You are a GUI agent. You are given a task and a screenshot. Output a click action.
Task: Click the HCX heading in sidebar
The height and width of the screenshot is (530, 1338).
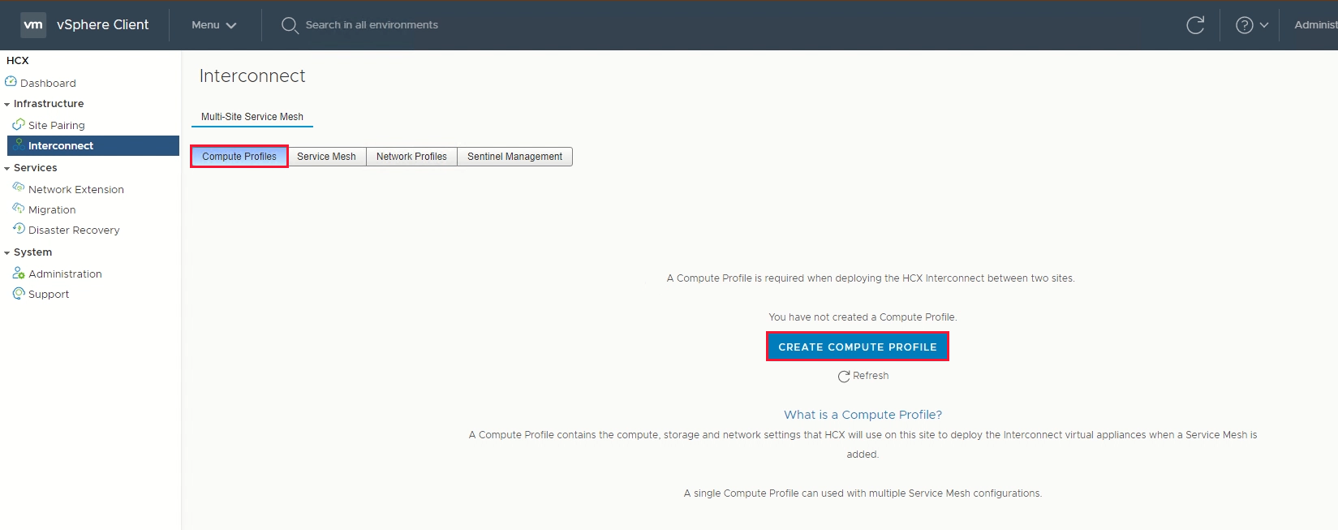click(x=17, y=60)
